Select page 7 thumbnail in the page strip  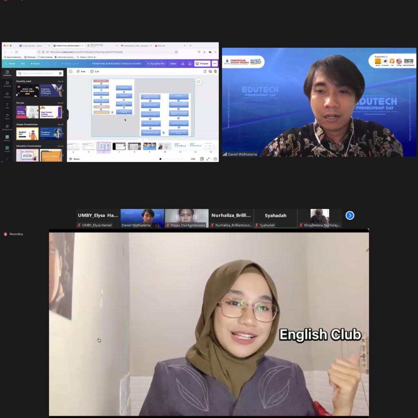[119, 147]
